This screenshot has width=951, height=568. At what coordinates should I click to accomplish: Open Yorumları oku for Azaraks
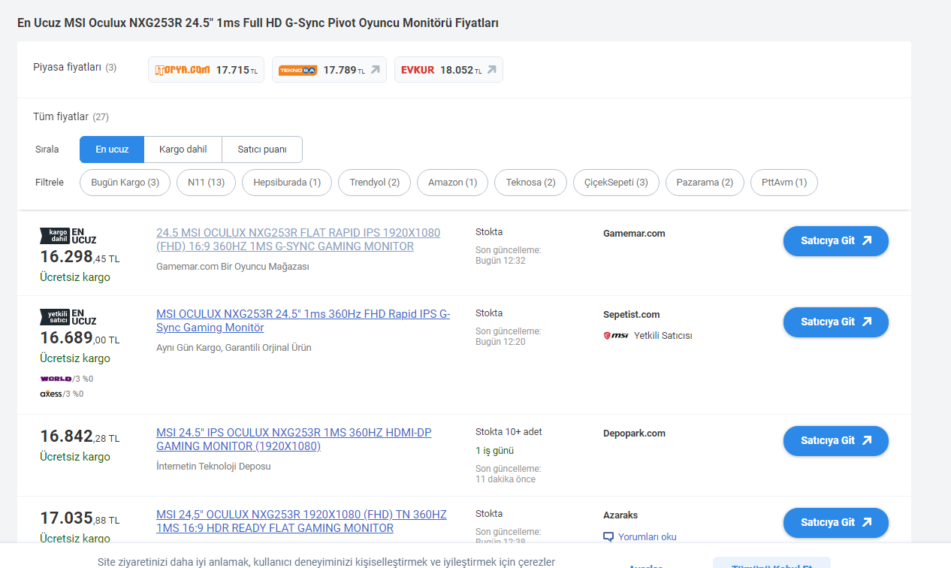pos(648,537)
